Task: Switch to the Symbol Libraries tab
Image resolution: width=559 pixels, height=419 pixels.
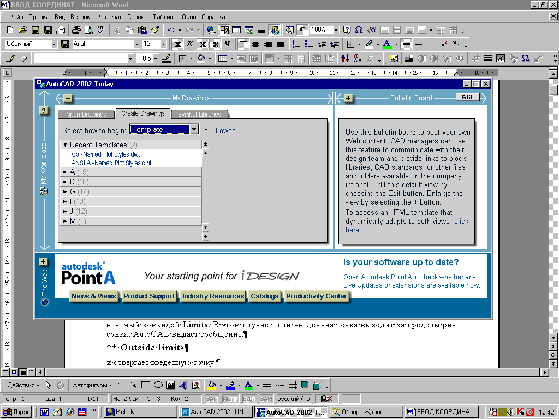Action: coord(199,115)
